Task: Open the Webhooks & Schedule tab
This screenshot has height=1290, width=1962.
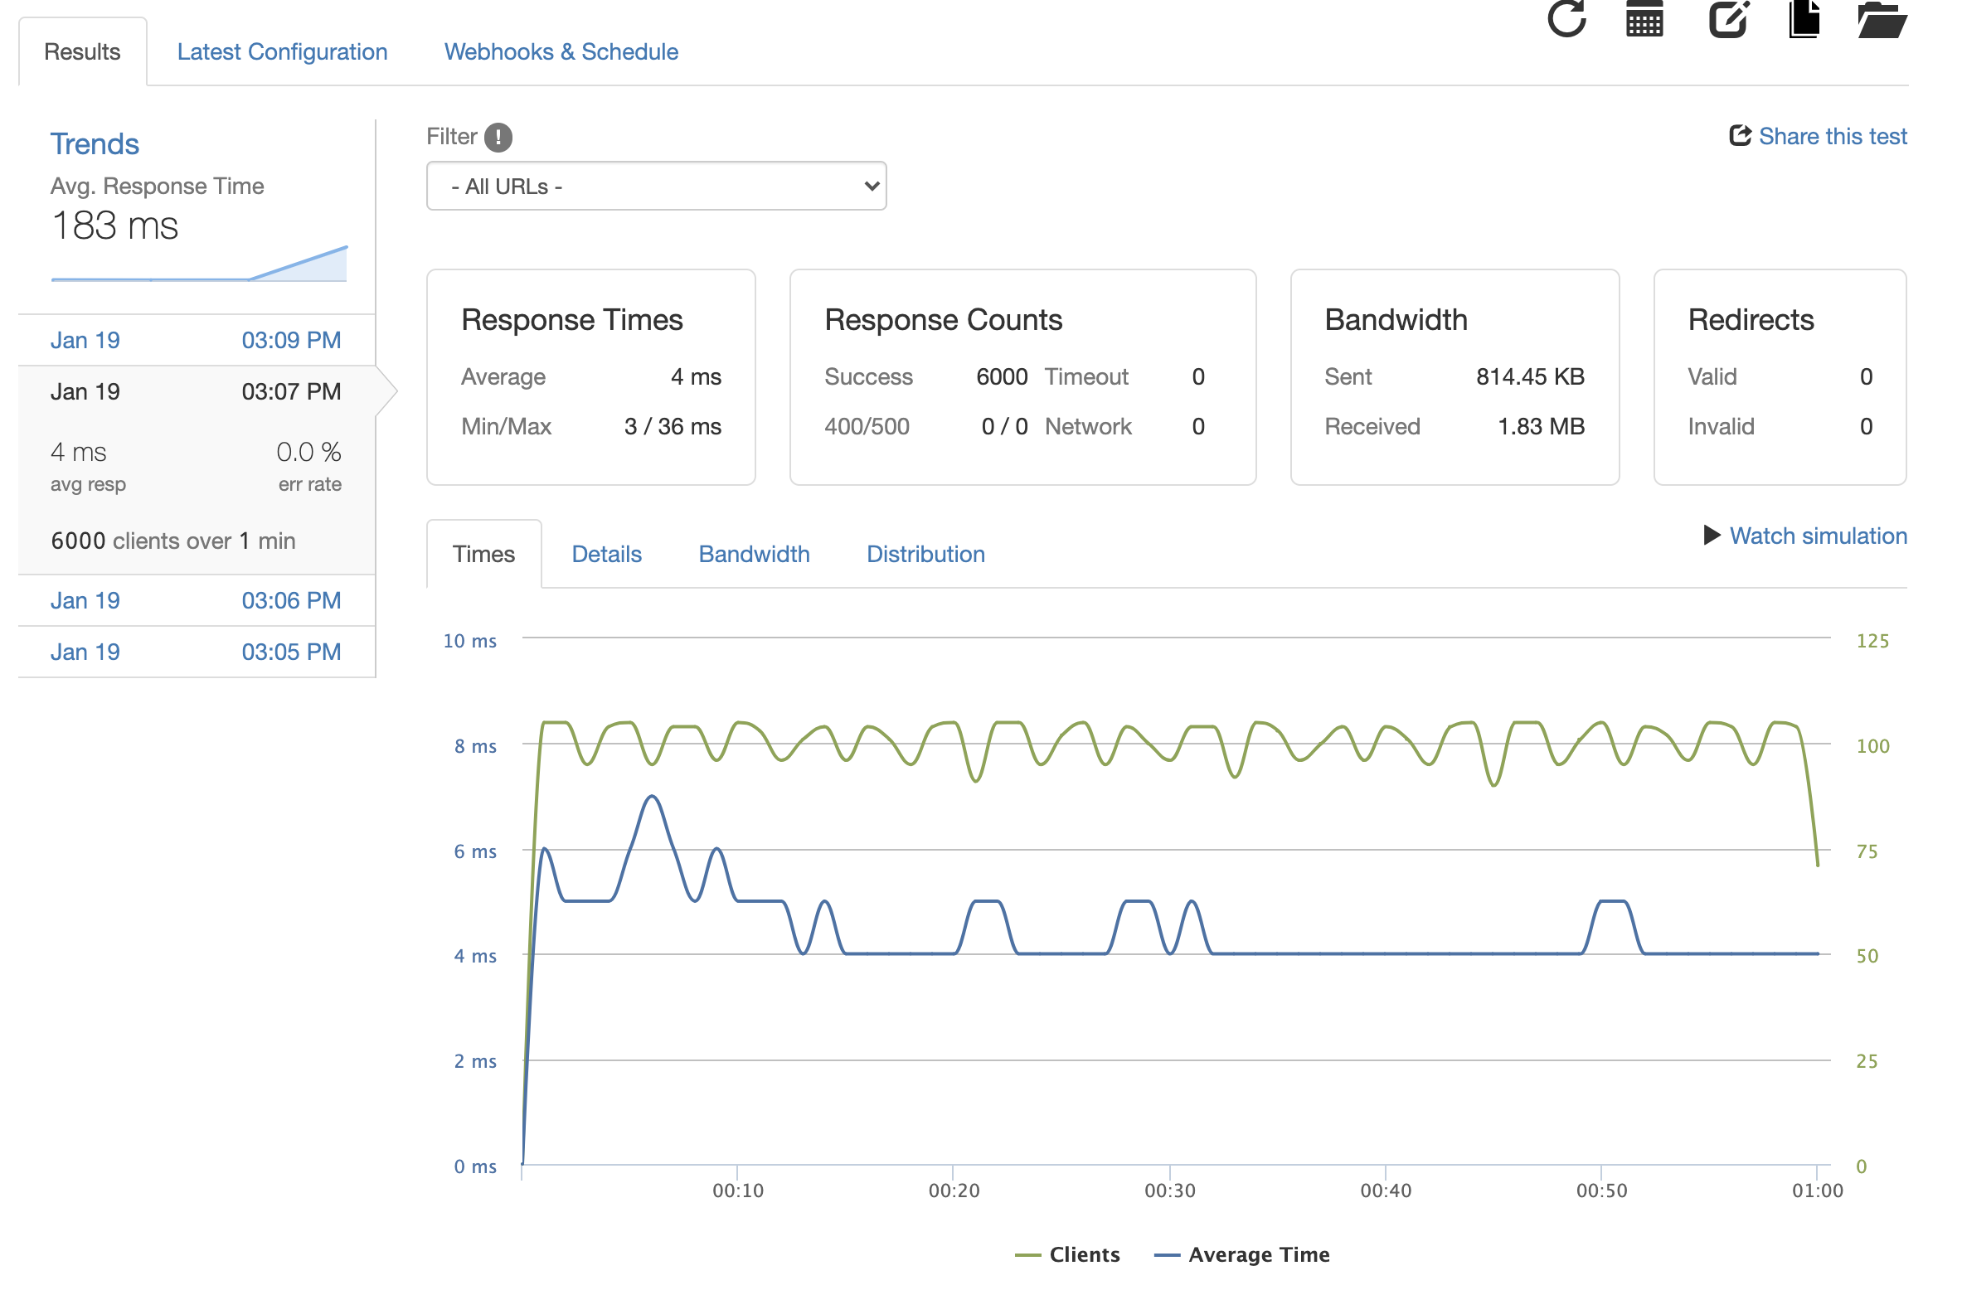Action: (x=561, y=51)
